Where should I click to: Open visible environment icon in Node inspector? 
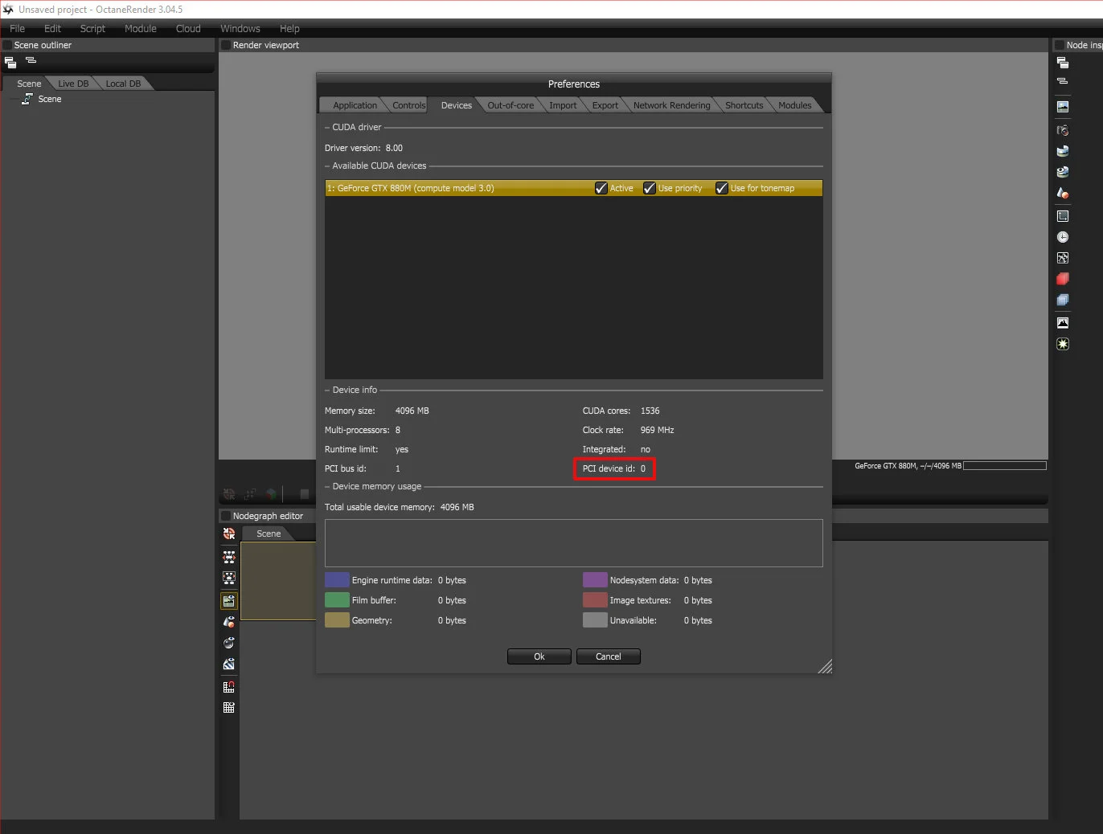click(1063, 171)
